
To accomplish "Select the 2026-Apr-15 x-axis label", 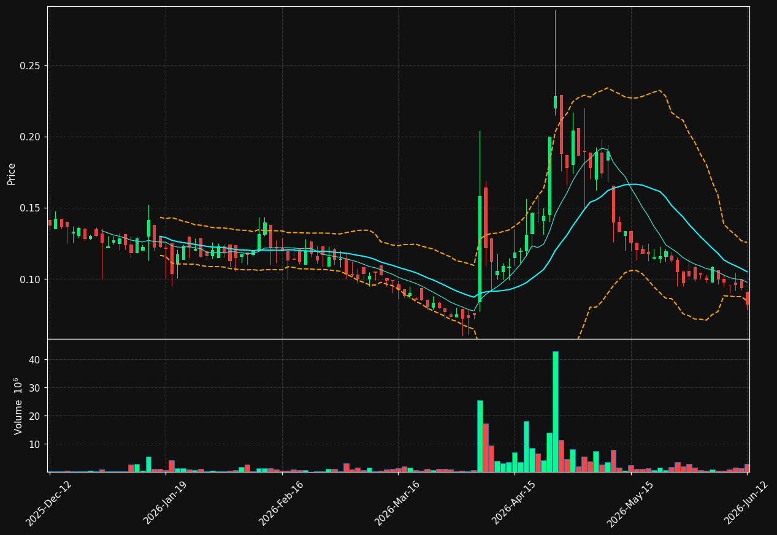I will (x=514, y=503).
